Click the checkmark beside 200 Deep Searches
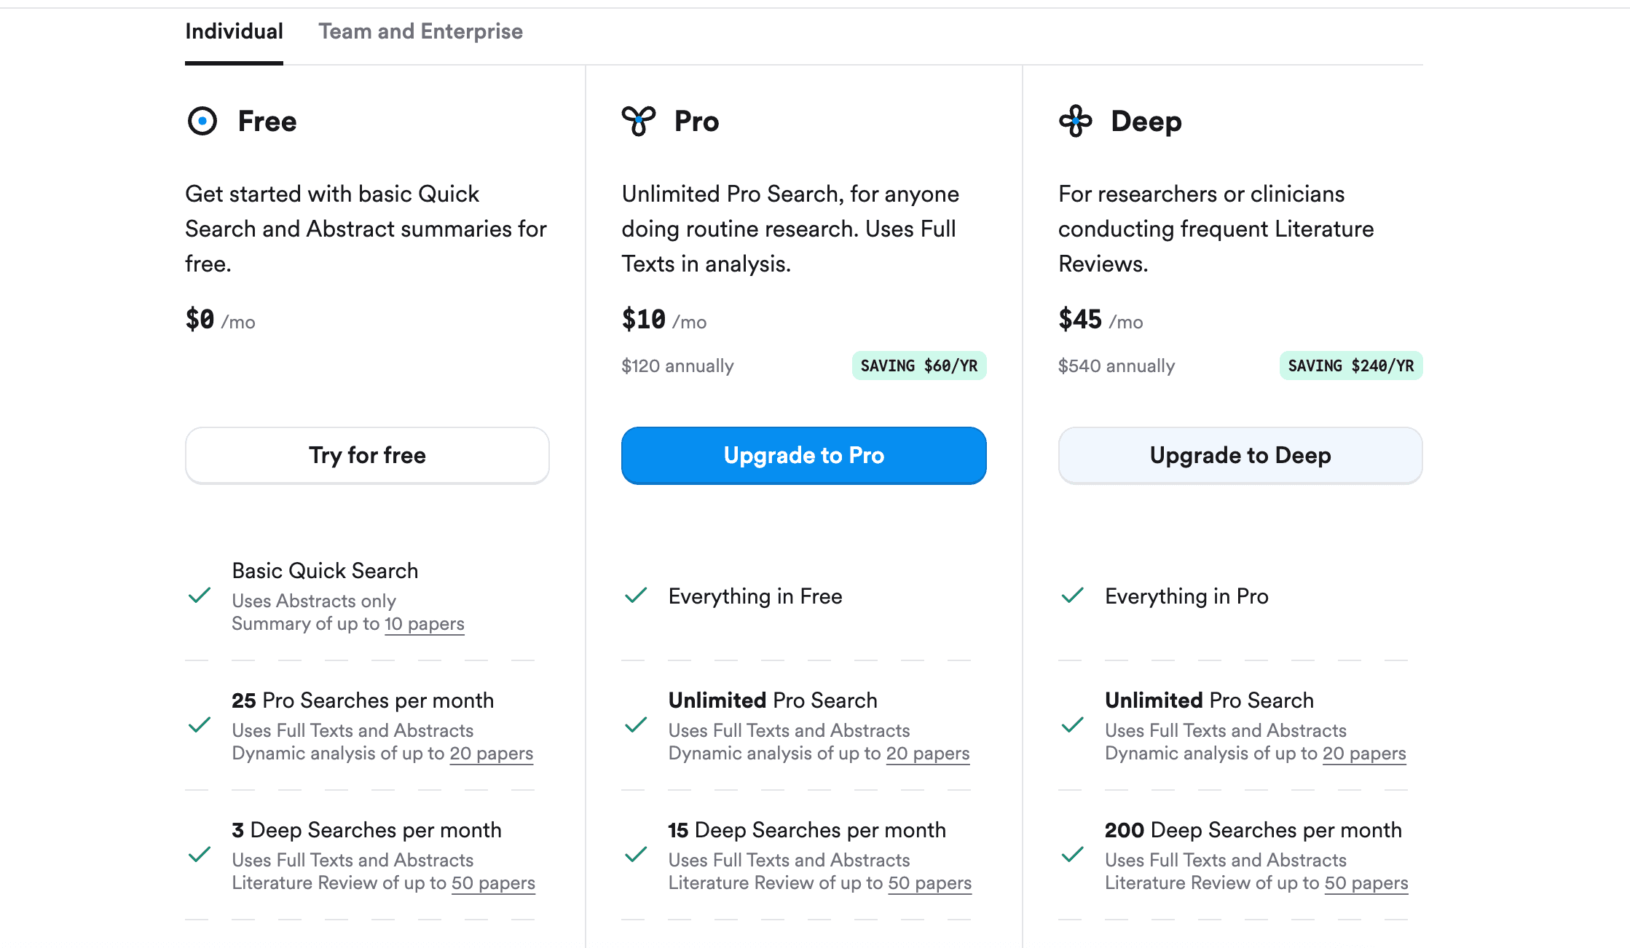This screenshot has width=1630, height=948. click(1071, 856)
